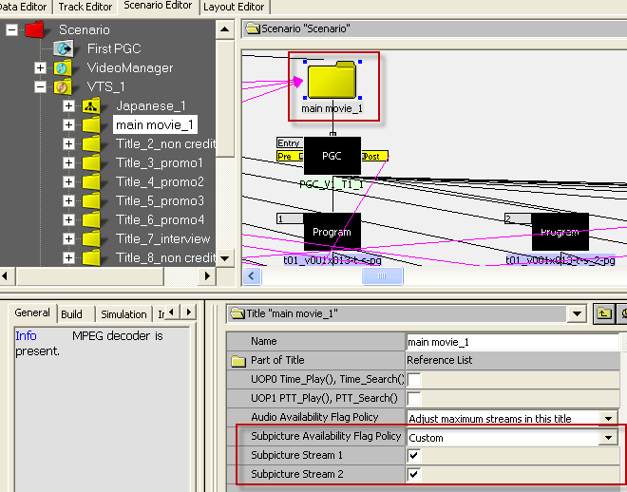Open the Simulation tab

tap(123, 314)
